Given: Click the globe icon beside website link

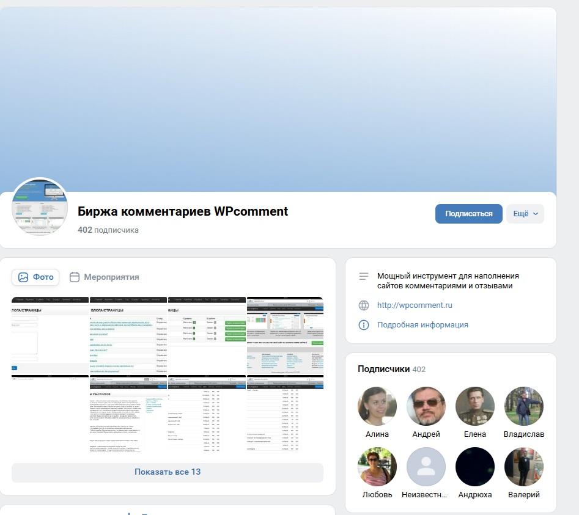Looking at the screenshot, I should point(364,305).
